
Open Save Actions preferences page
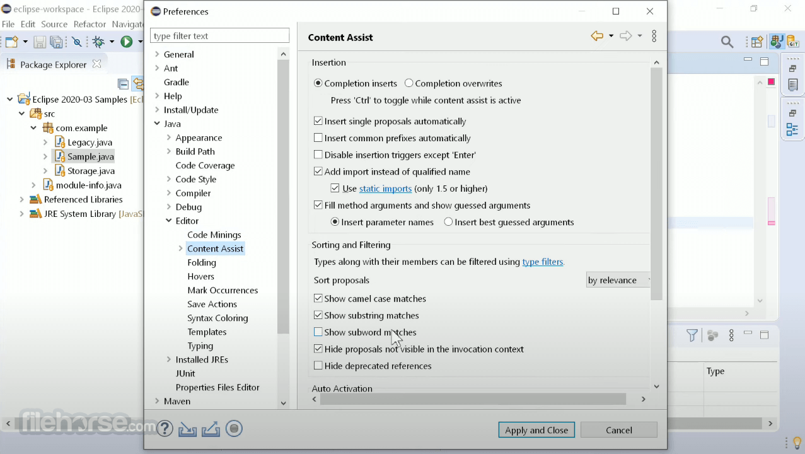click(x=212, y=304)
